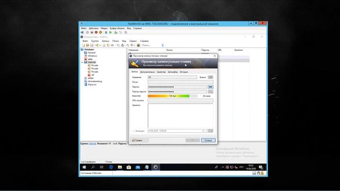Click the red Shut Down VM icon
The width and height of the screenshot is (340, 191).
pos(96,32)
